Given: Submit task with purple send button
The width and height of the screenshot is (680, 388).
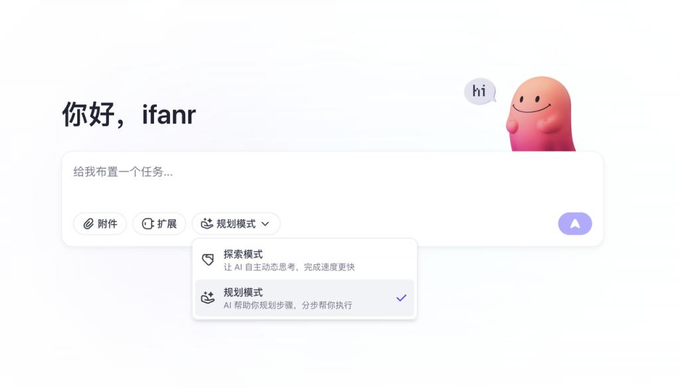Looking at the screenshot, I should pos(575,224).
